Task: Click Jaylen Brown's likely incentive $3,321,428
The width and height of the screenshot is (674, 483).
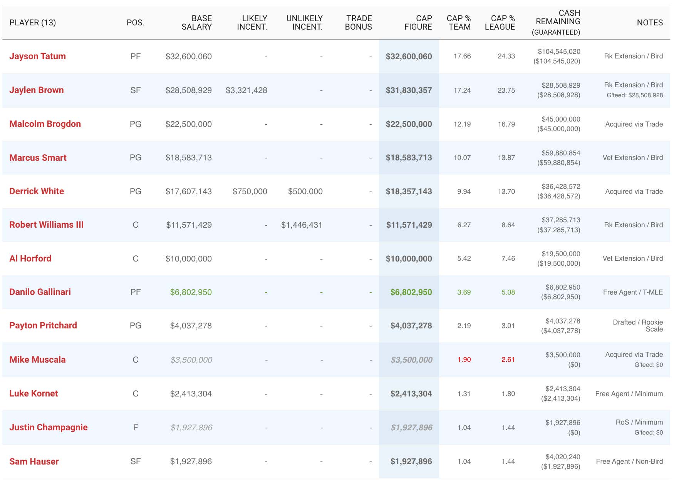Action: point(246,90)
